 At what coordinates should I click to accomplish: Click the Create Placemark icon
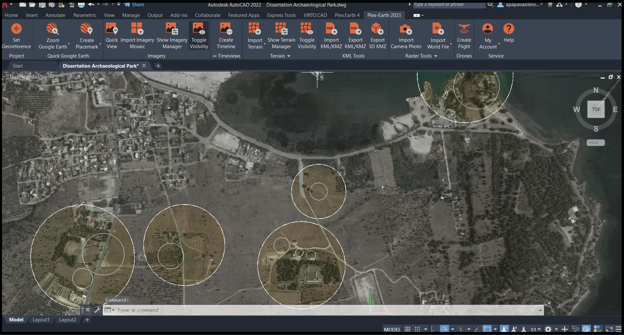(x=86, y=29)
